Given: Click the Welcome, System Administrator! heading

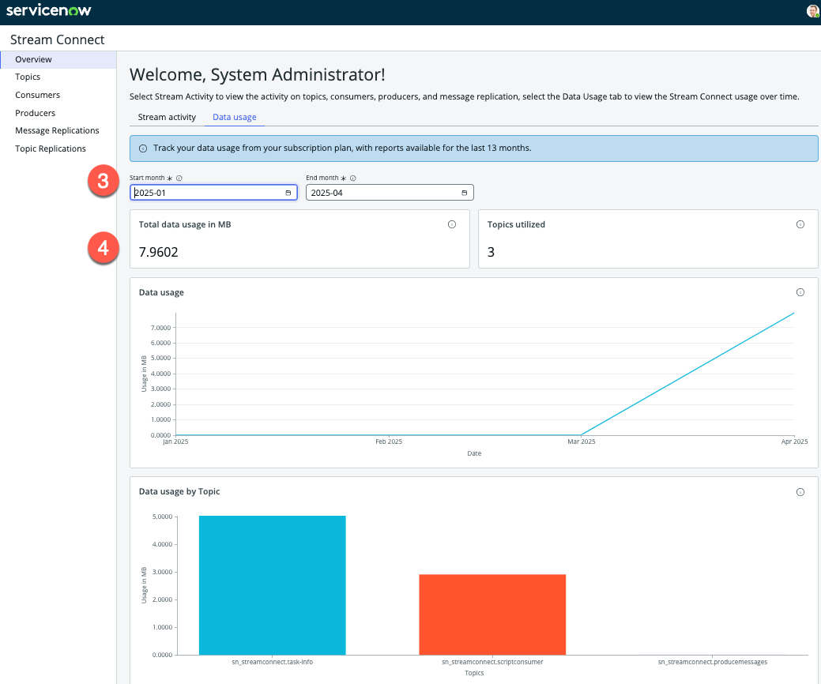Looking at the screenshot, I should (257, 75).
